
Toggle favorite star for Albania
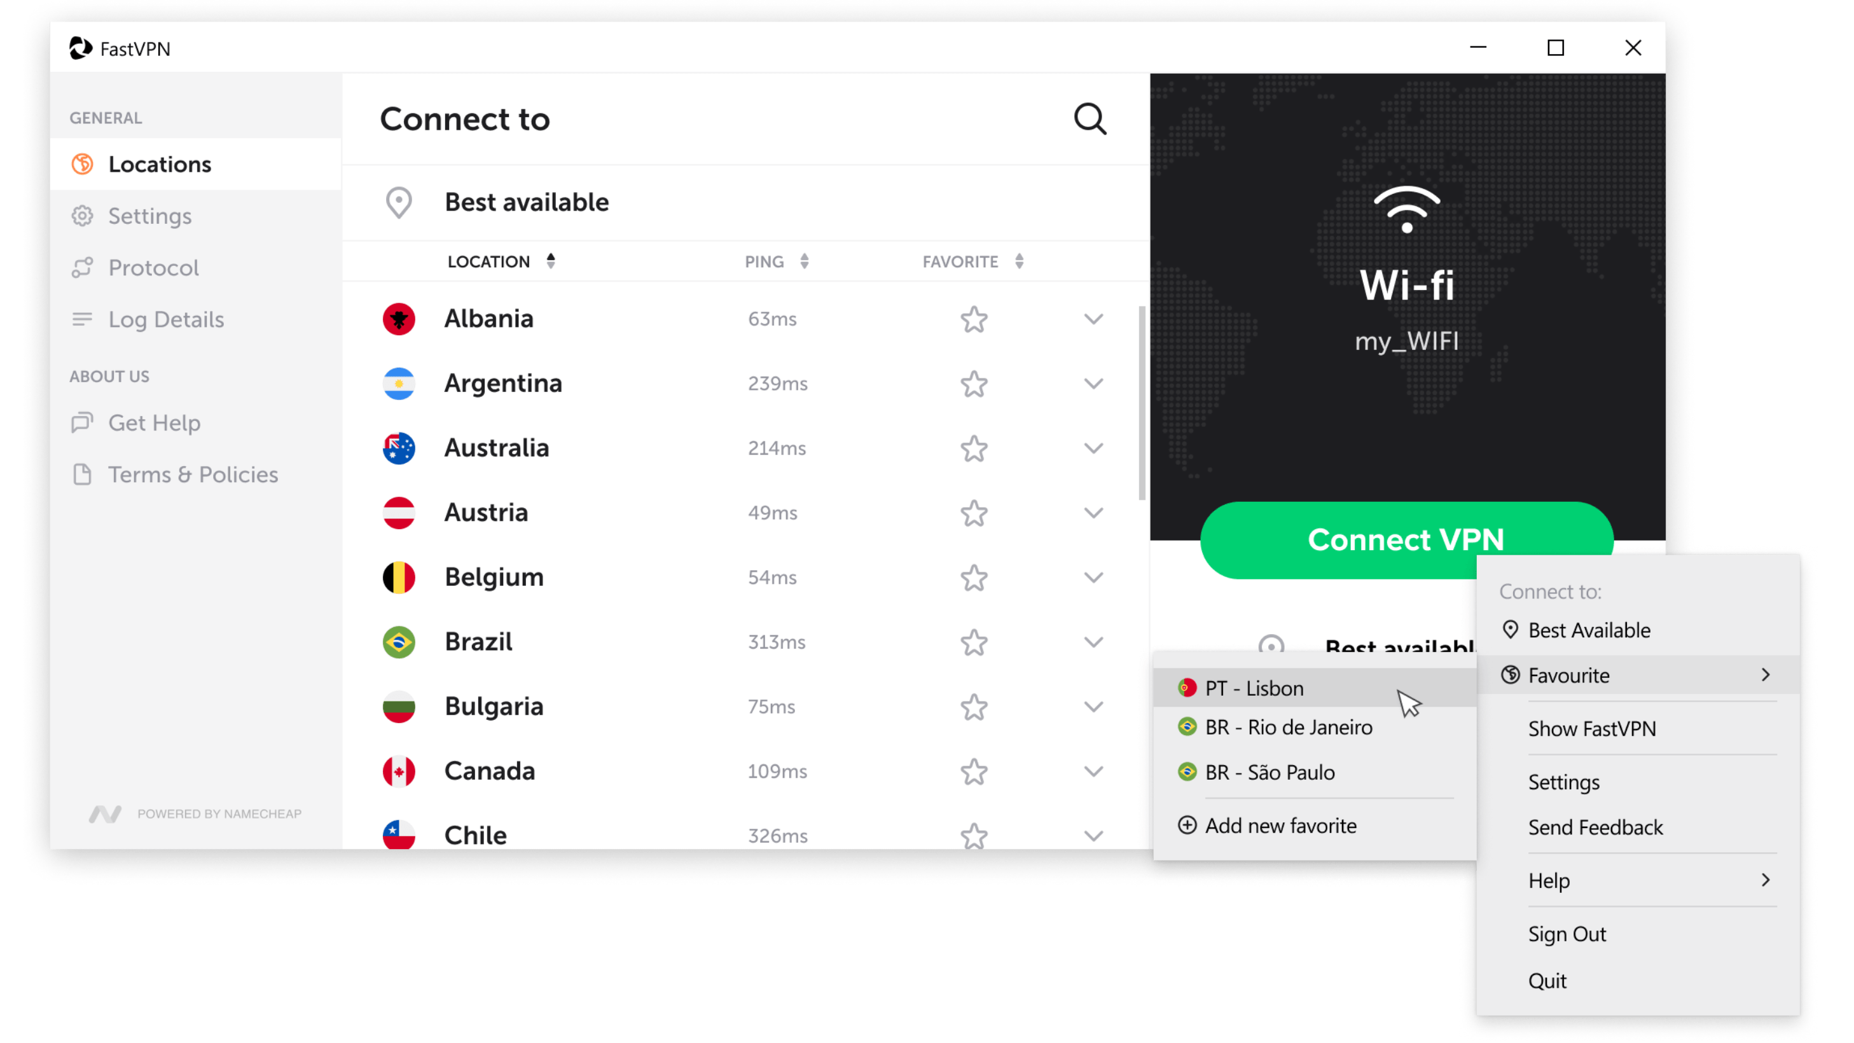pyautogui.click(x=973, y=319)
